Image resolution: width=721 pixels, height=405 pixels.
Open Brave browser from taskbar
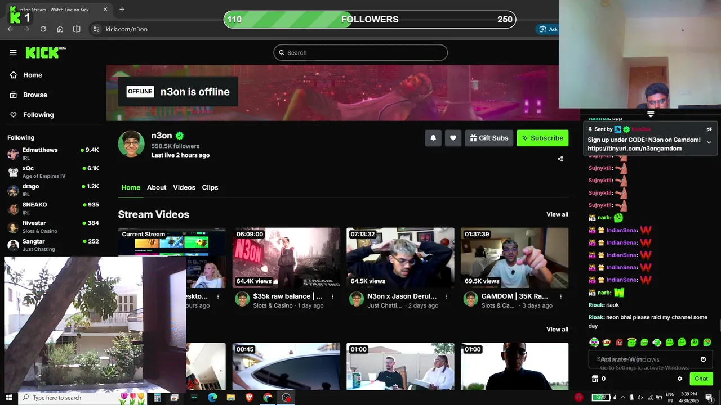pos(250,398)
